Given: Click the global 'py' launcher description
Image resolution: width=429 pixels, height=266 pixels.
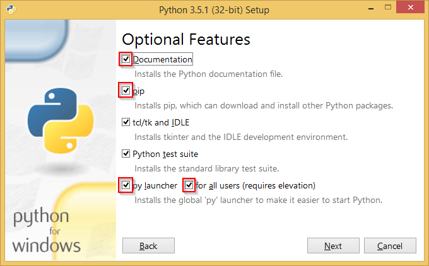Looking at the screenshot, I should point(258,200).
